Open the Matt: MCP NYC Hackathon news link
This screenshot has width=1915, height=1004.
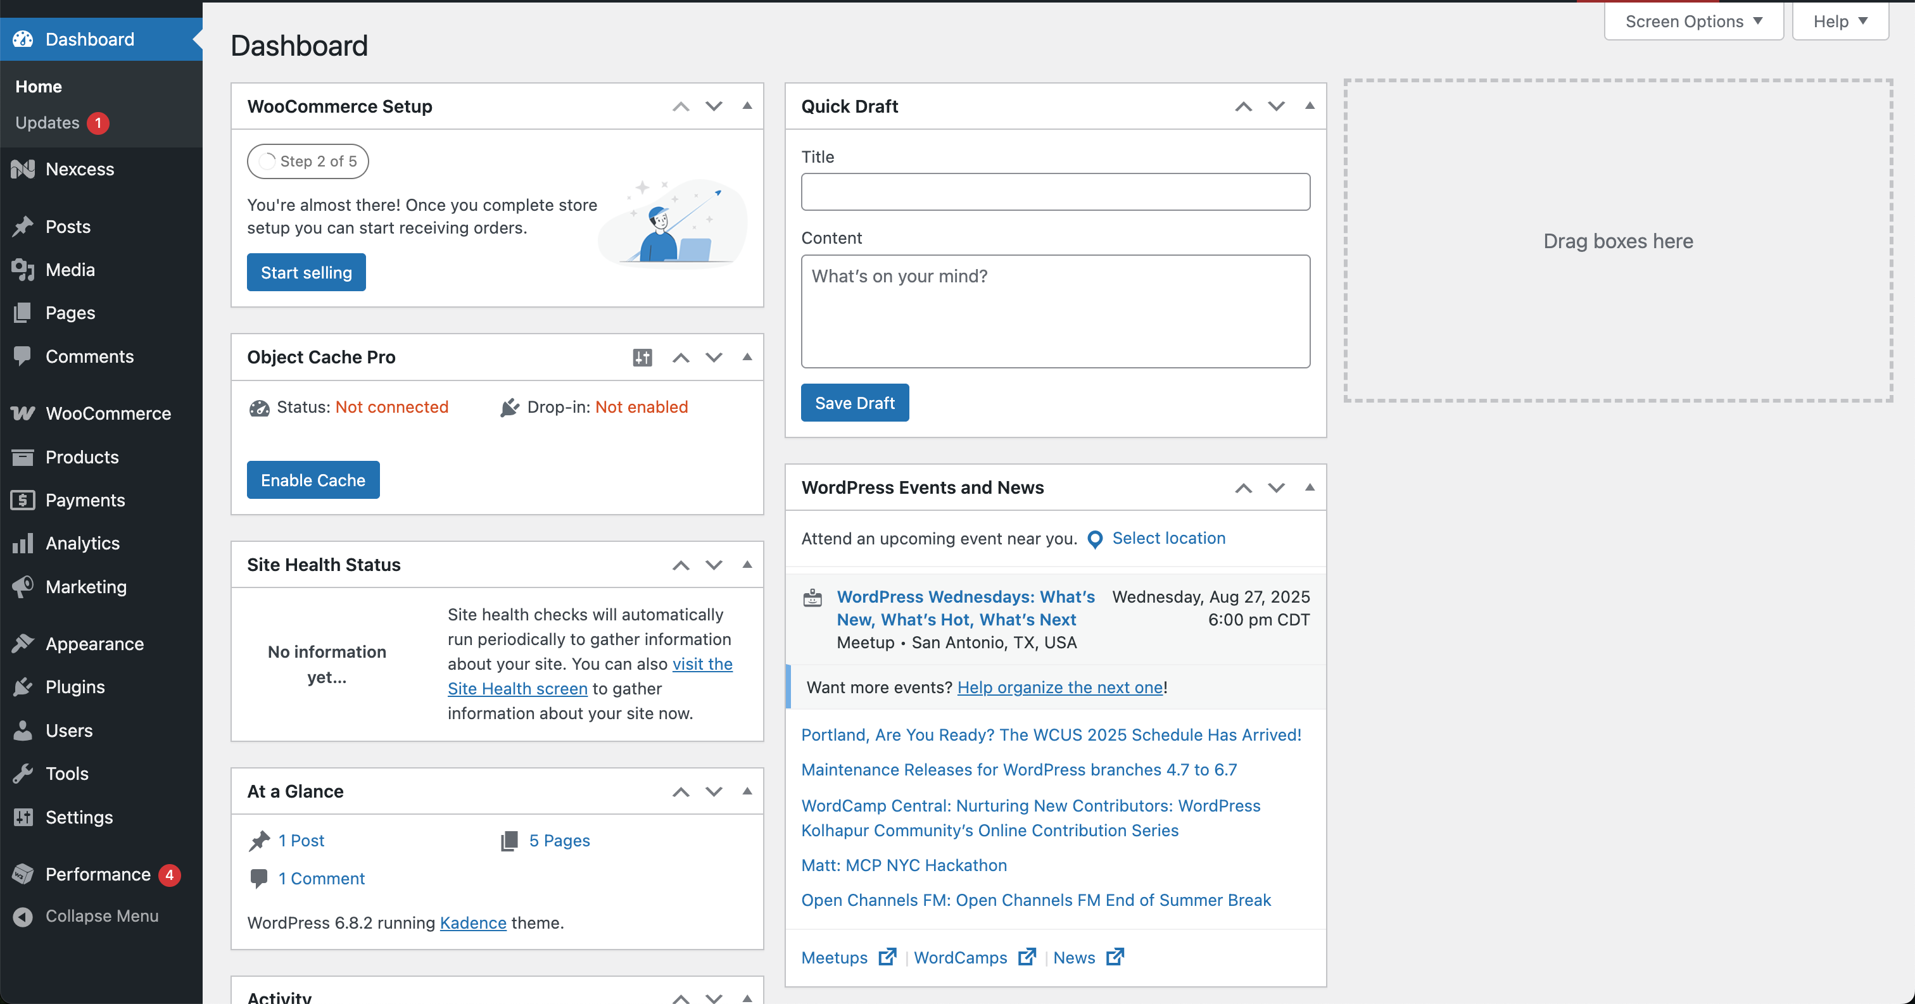904,865
